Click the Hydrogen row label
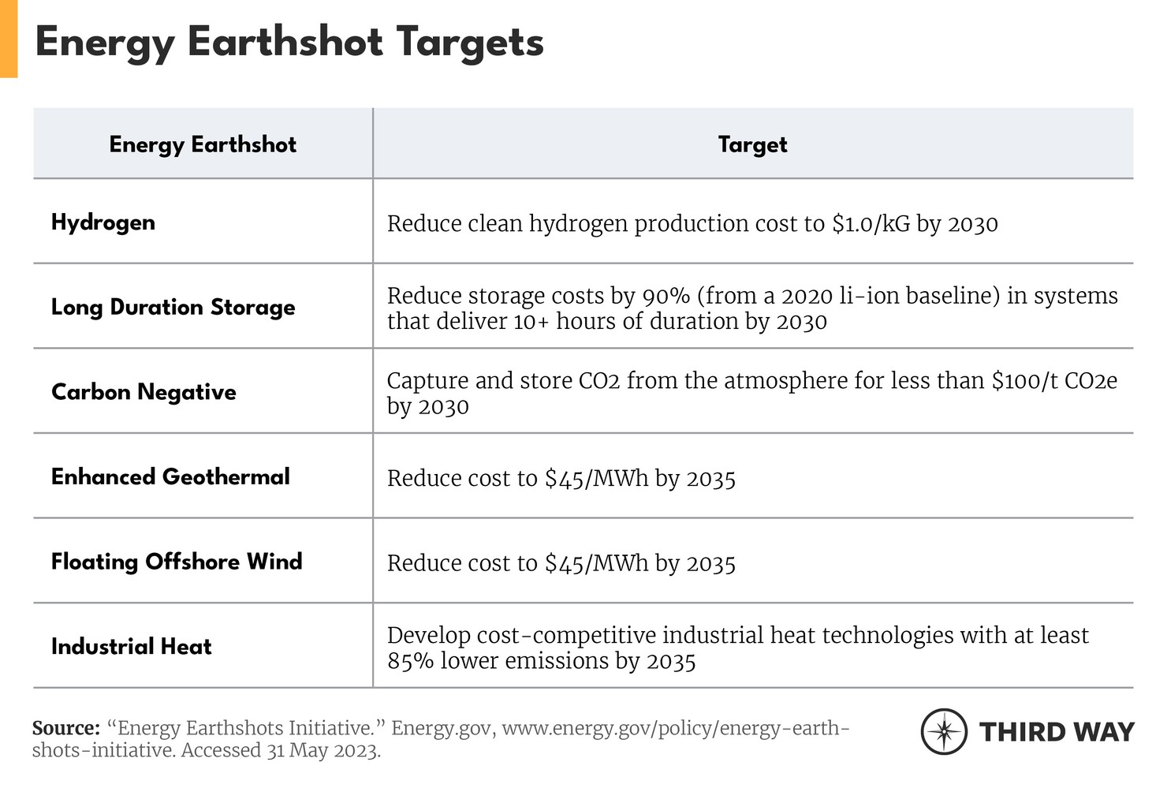The width and height of the screenshot is (1167, 803). coord(103,222)
